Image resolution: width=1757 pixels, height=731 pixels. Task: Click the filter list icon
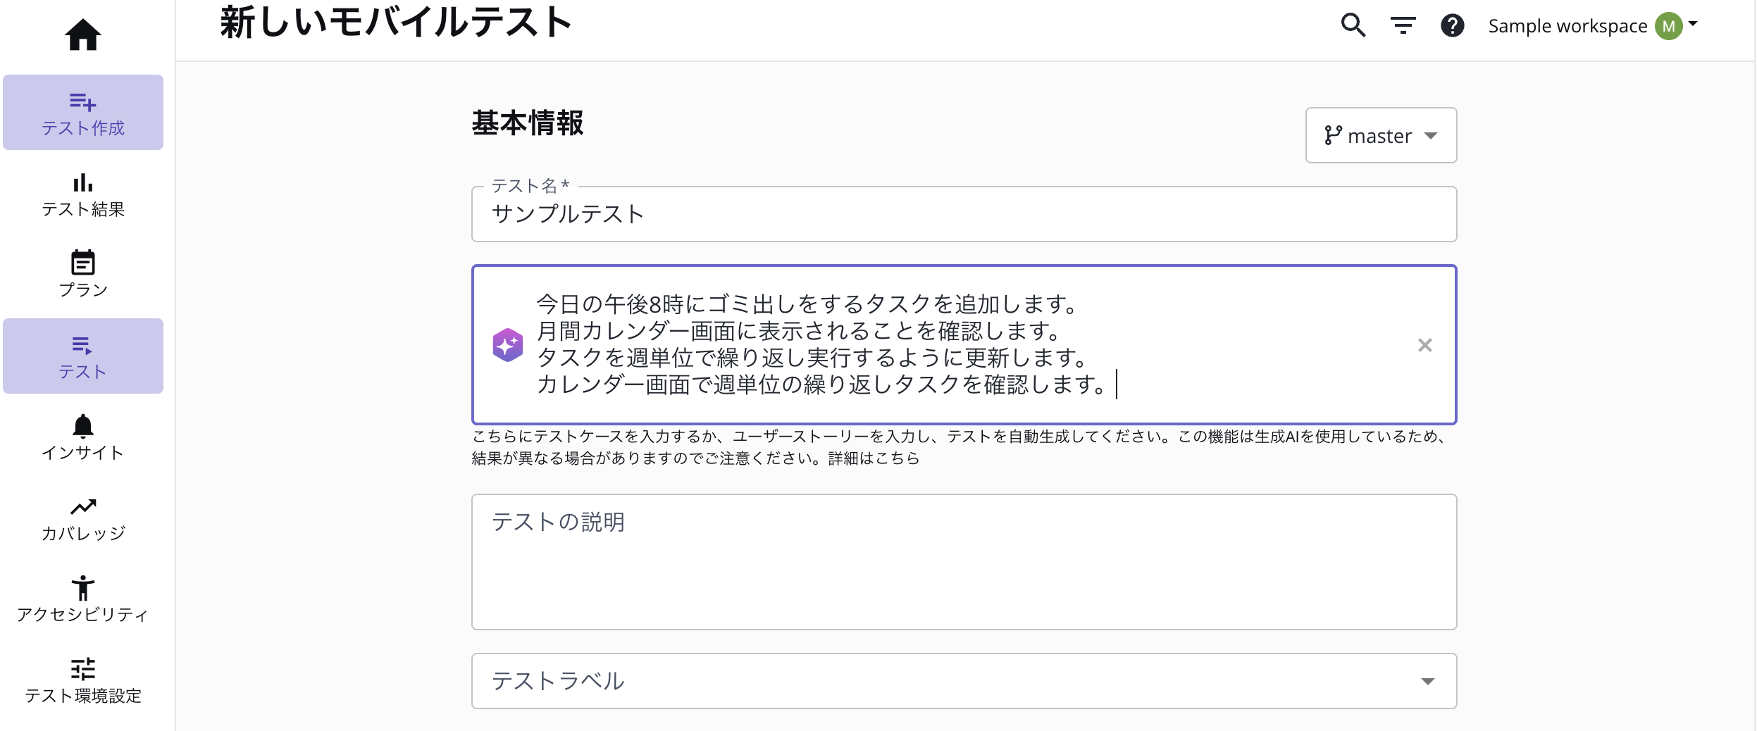(x=1403, y=26)
